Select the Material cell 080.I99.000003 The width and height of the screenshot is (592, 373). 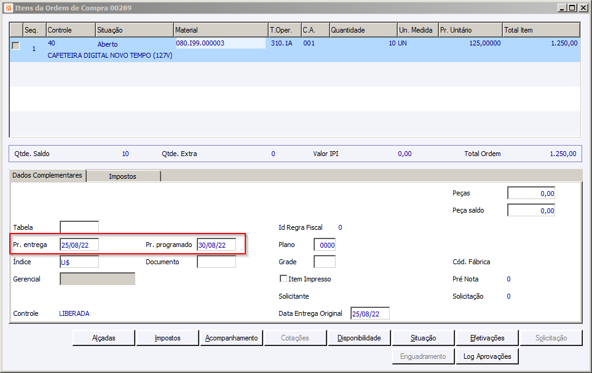(x=221, y=43)
